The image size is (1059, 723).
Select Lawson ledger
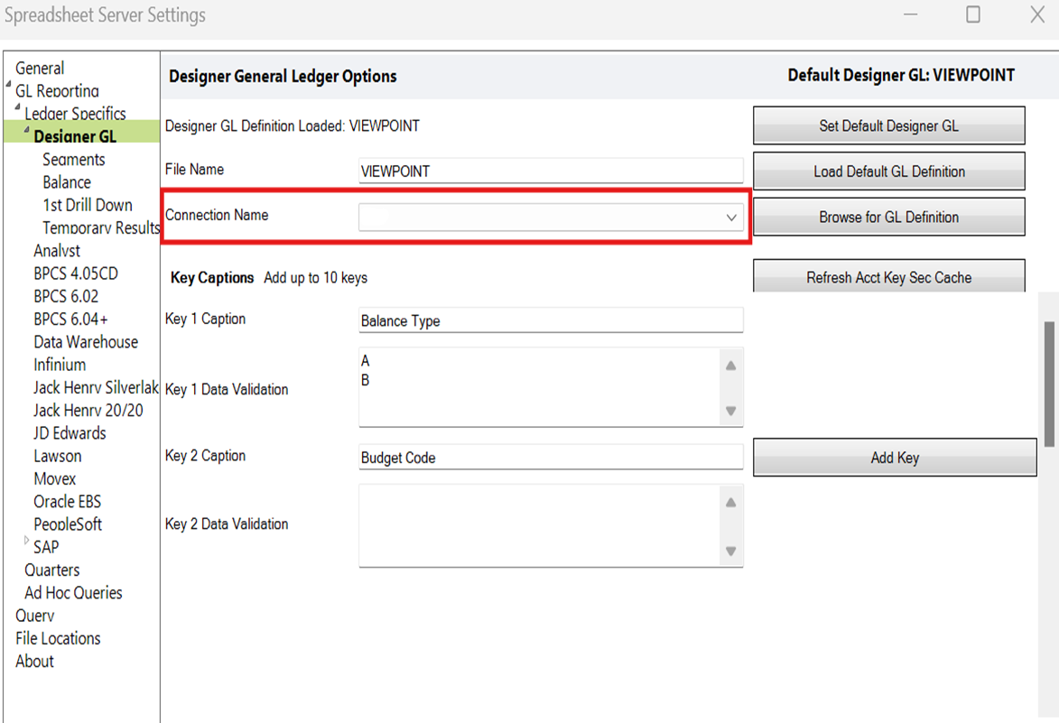58,456
